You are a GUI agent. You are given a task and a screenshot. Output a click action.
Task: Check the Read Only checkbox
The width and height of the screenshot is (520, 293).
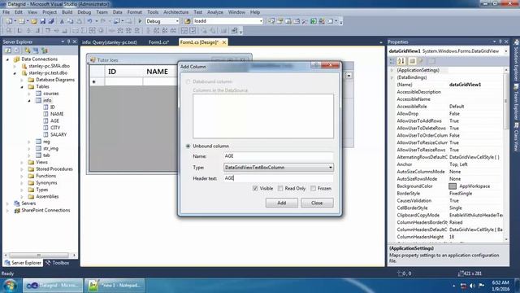[x=280, y=188]
